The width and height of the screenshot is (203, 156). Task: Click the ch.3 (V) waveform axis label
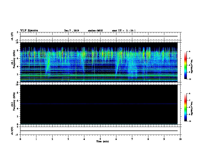tap(12, 131)
